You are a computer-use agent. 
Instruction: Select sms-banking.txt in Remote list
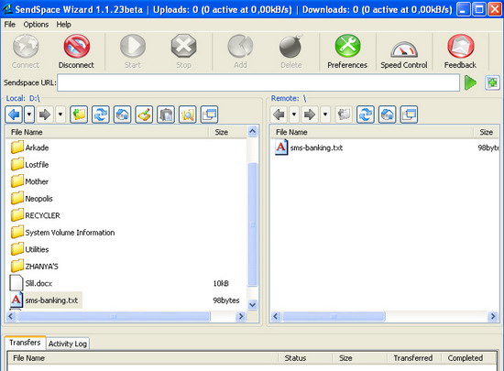309,147
